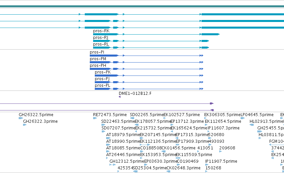Open the pros-PI CDS feature label
The width and height of the screenshot is (284, 173).
[97, 52]
